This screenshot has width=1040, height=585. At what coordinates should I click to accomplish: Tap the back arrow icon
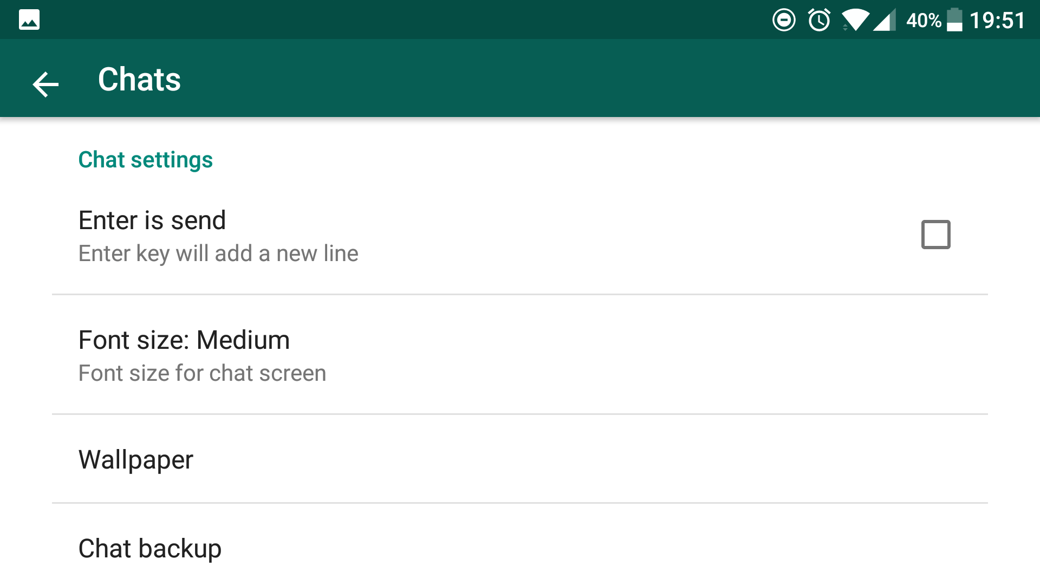click(x=45, y=84)
